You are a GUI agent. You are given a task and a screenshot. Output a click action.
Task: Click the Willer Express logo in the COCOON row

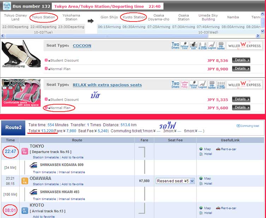pyautogui.click(x=244, y=46)
